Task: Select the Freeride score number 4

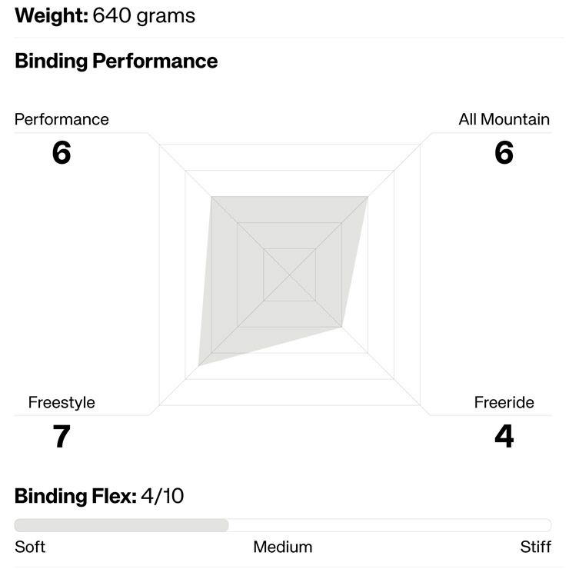Action: pyautogui.click(x=504, y=437)
